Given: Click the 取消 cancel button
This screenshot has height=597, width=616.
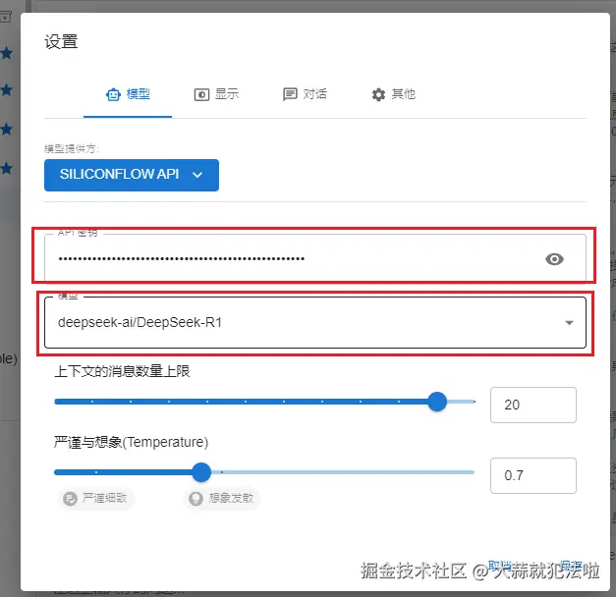Looking at the screenshot, I should 500,566.
